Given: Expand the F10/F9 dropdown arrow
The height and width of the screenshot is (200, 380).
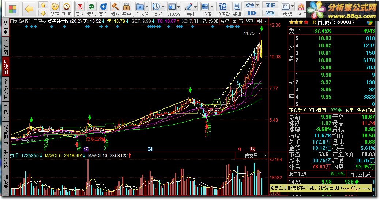Looking at the screenshot, I should tap(179, 7).
